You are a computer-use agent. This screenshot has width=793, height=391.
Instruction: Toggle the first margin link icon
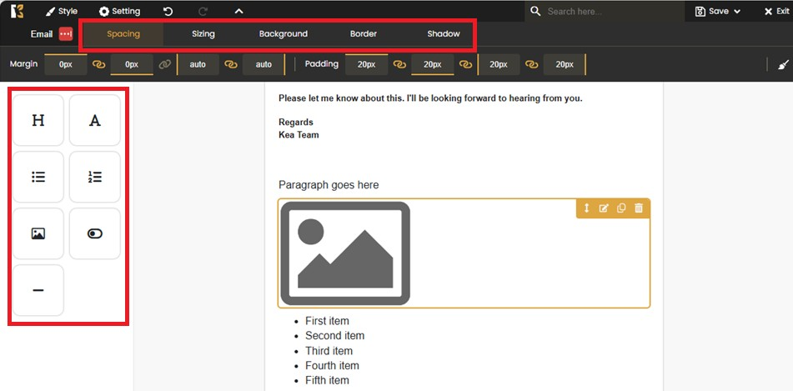pyautogui.click(x=98, y=64)
